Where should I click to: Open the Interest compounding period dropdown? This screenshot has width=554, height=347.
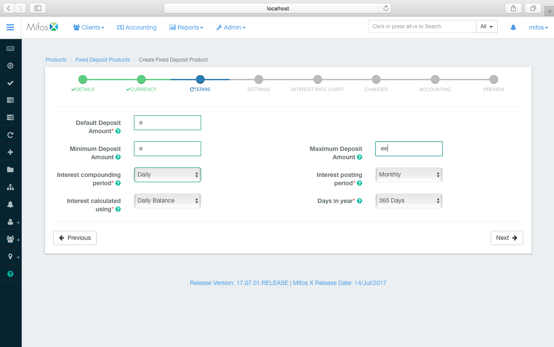[167, 174]
